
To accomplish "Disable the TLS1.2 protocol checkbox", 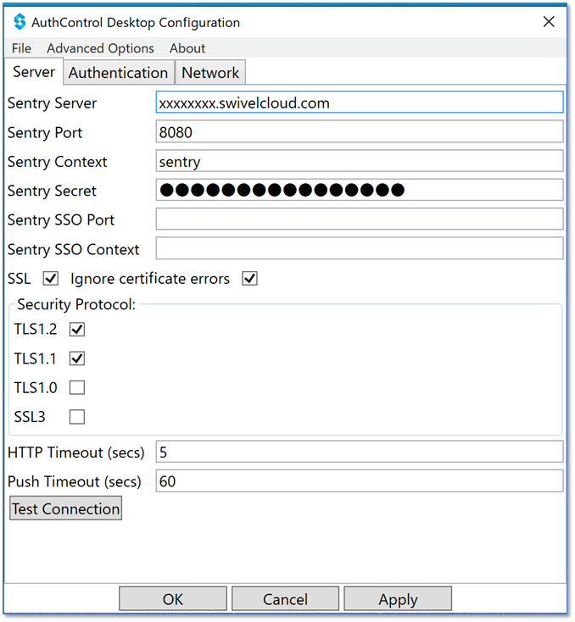I will 77,330.
